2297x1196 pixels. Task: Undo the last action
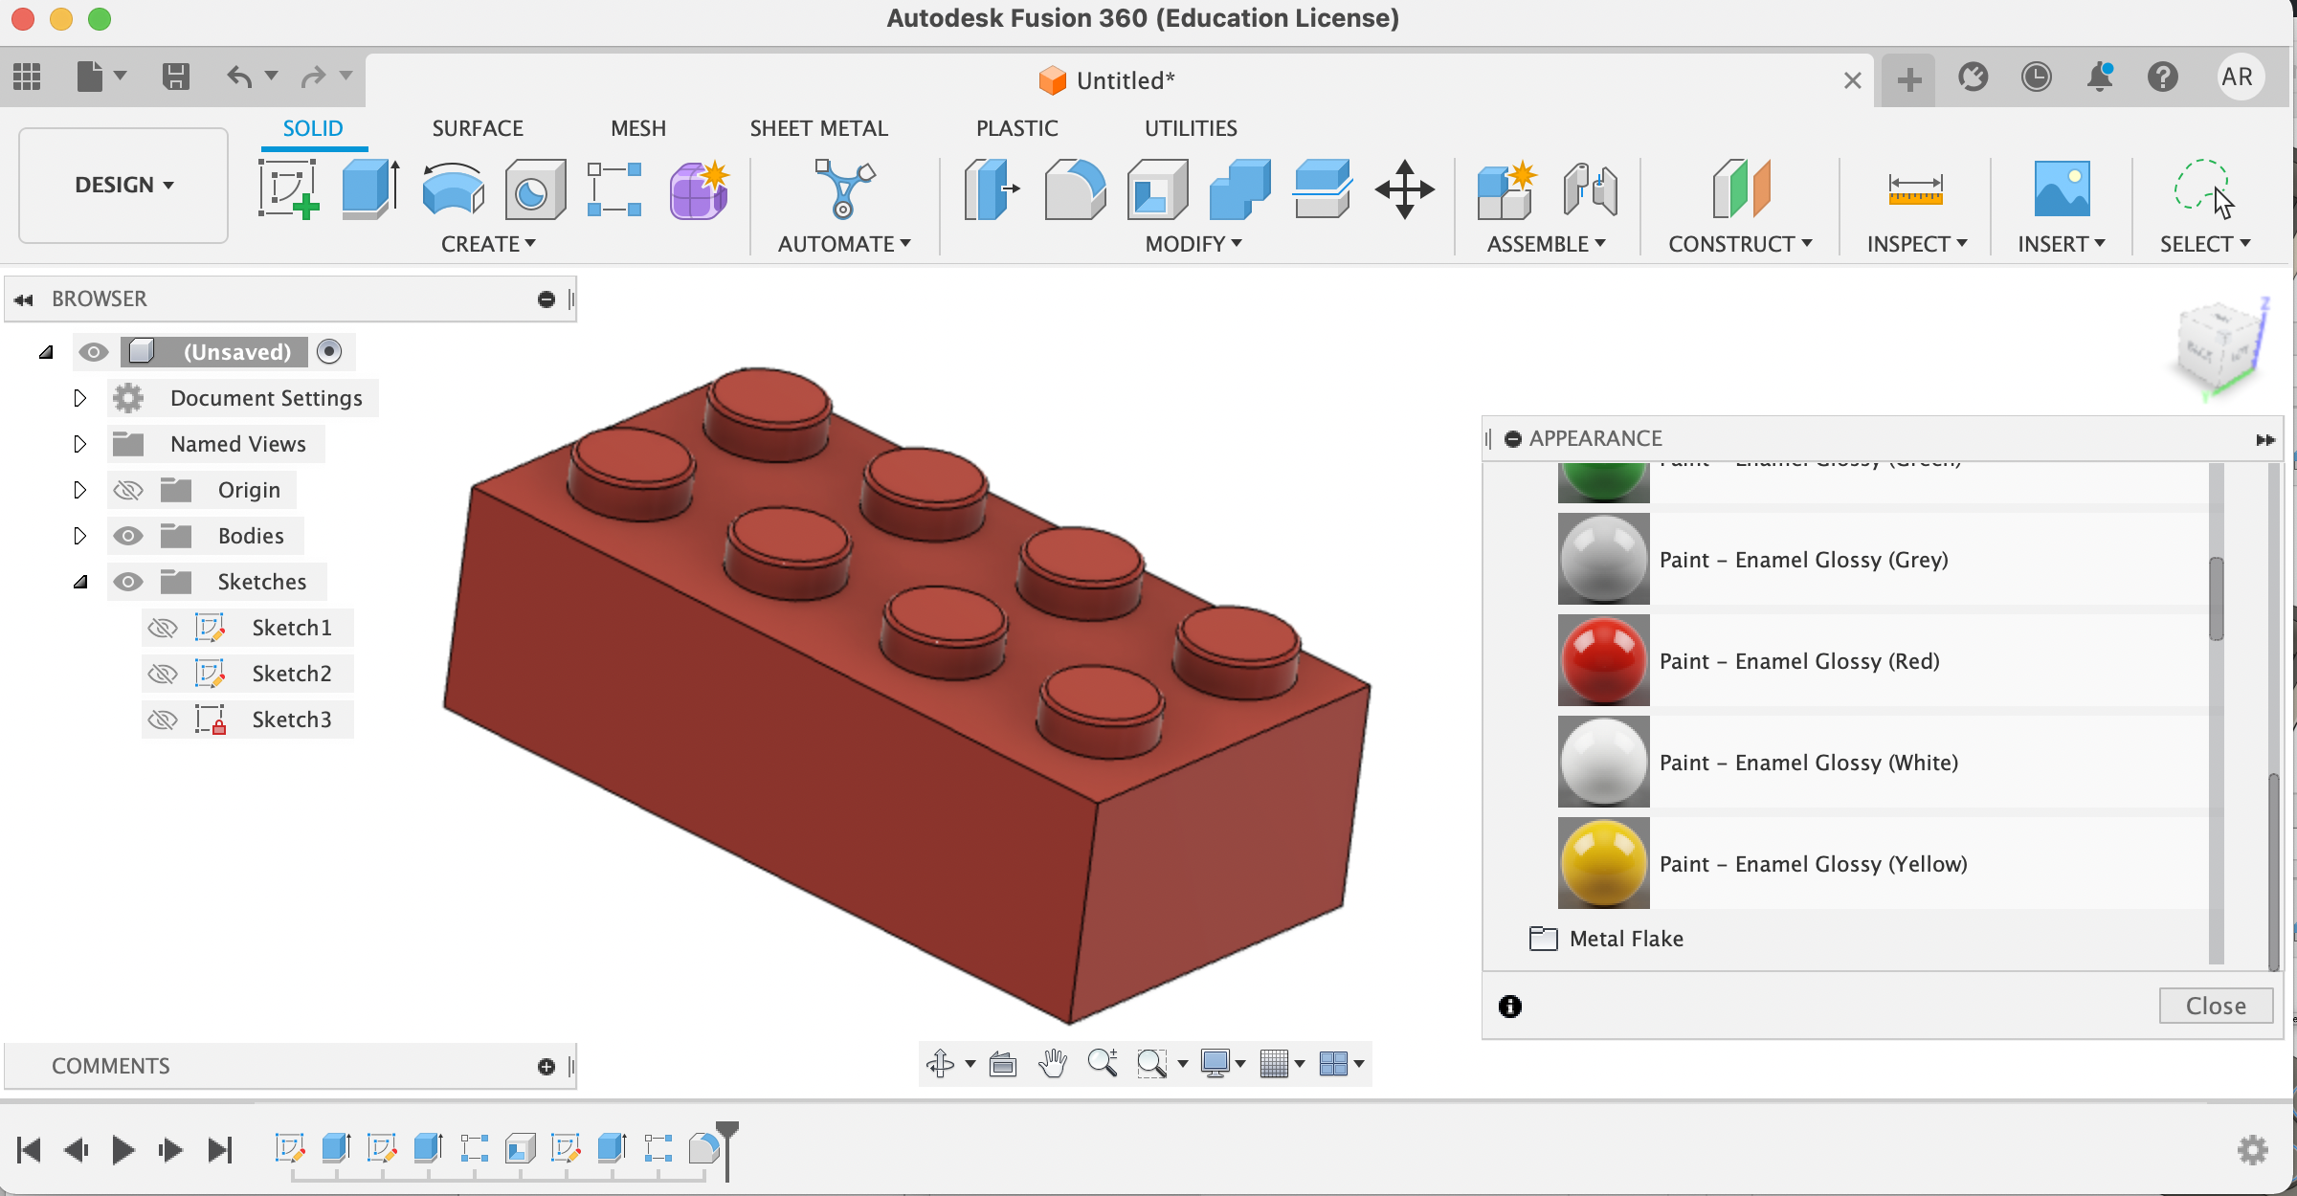tap(239, 77)
